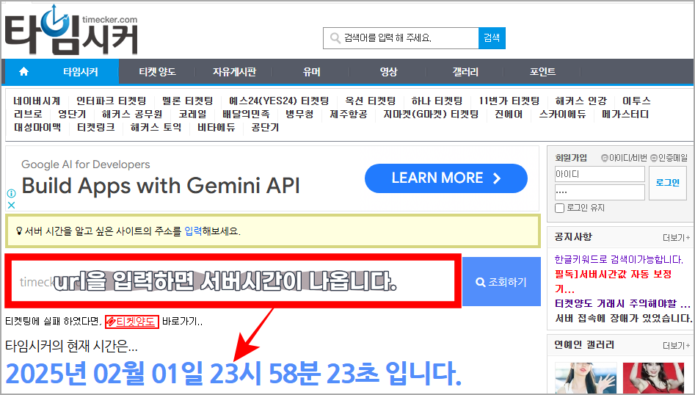
Task: Open notice 서버 접속에 장애가 있었습니다
Action: 623,319
